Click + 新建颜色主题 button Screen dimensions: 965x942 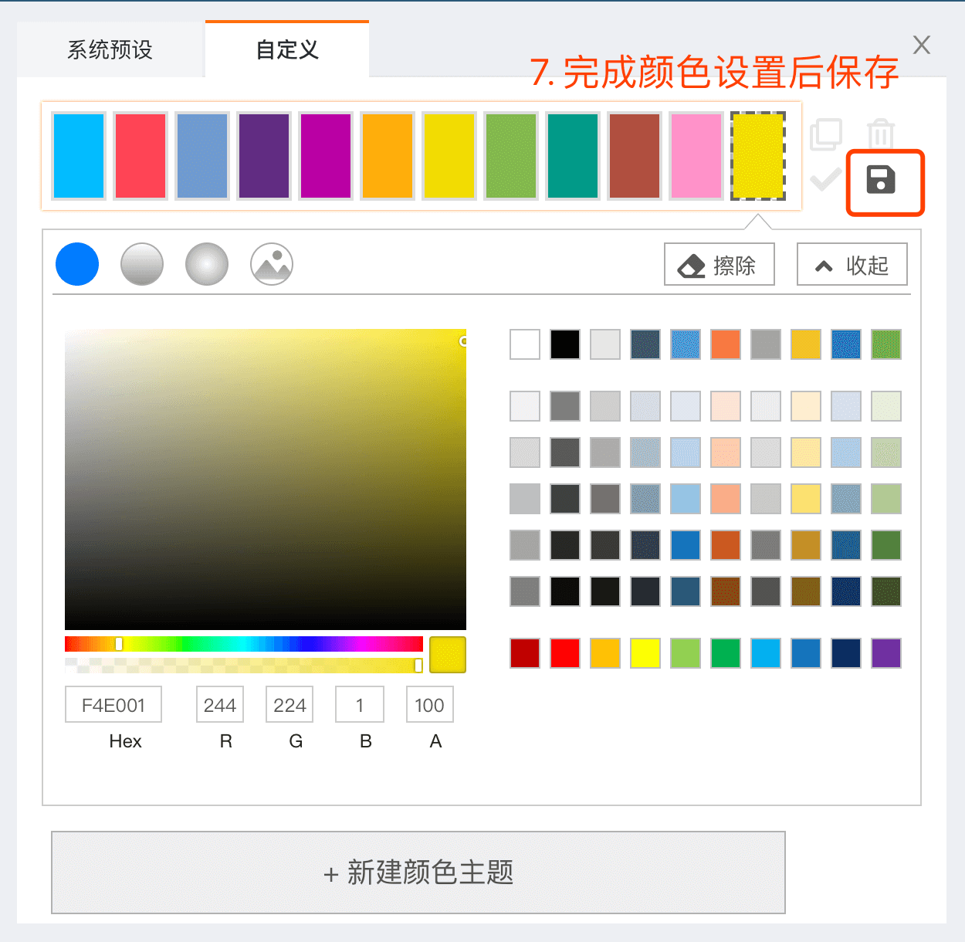point(418,873)
